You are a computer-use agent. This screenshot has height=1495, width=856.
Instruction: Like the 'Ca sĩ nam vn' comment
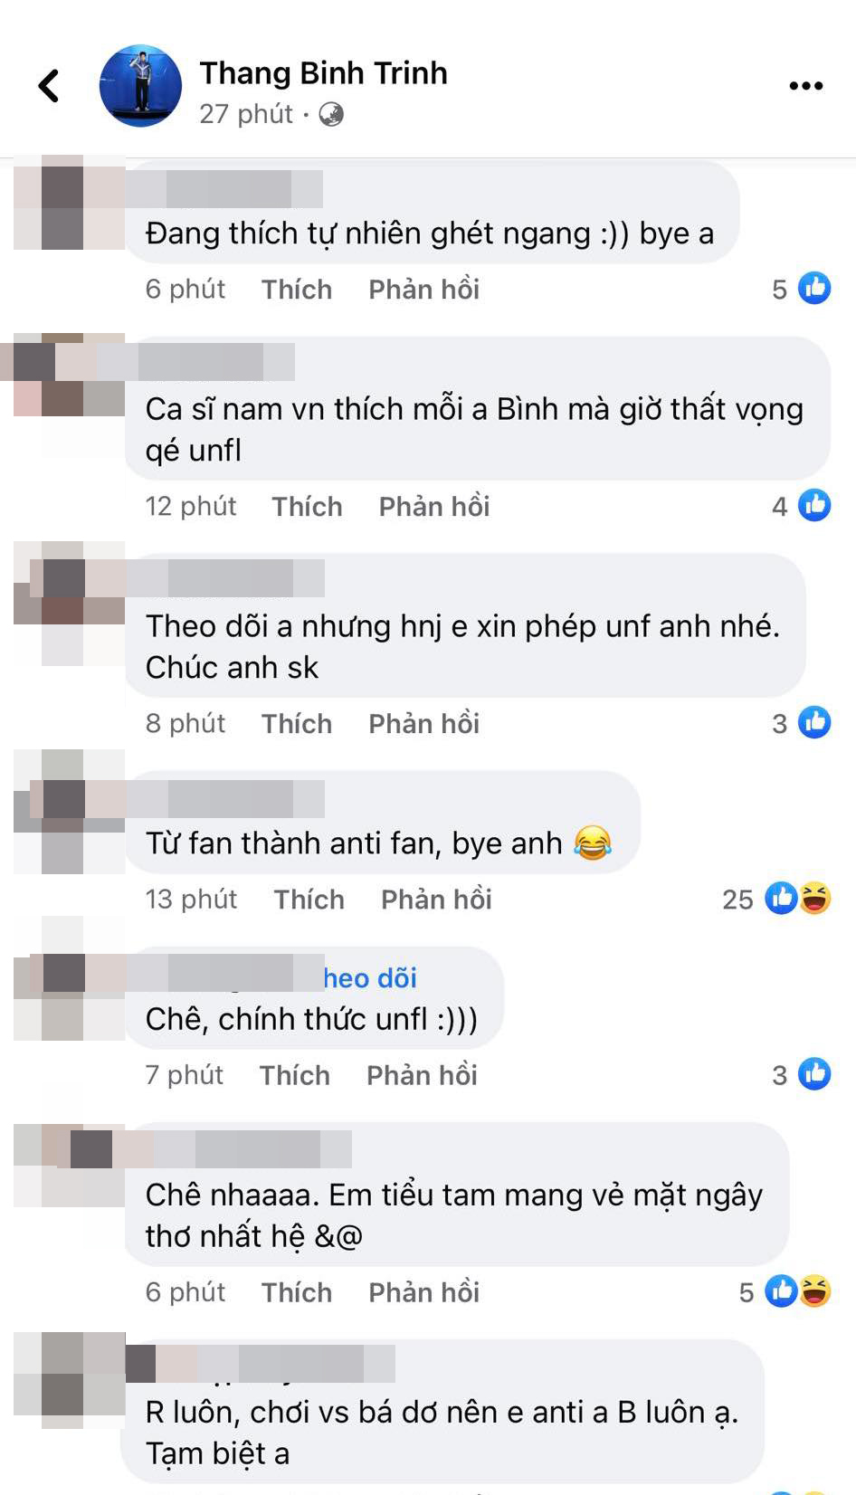tap(307, 507)
